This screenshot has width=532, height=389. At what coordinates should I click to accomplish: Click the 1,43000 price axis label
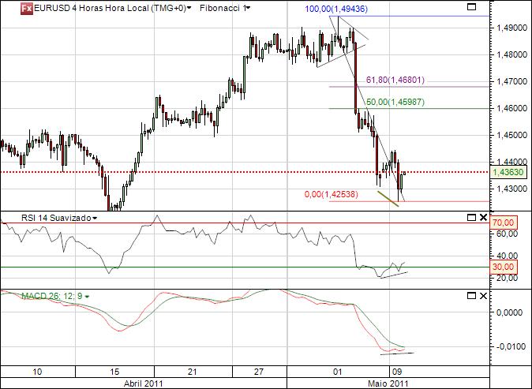point(512,189)
